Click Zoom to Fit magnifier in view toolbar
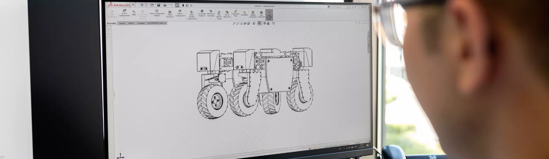549x159 pixels. coord(234,23)
